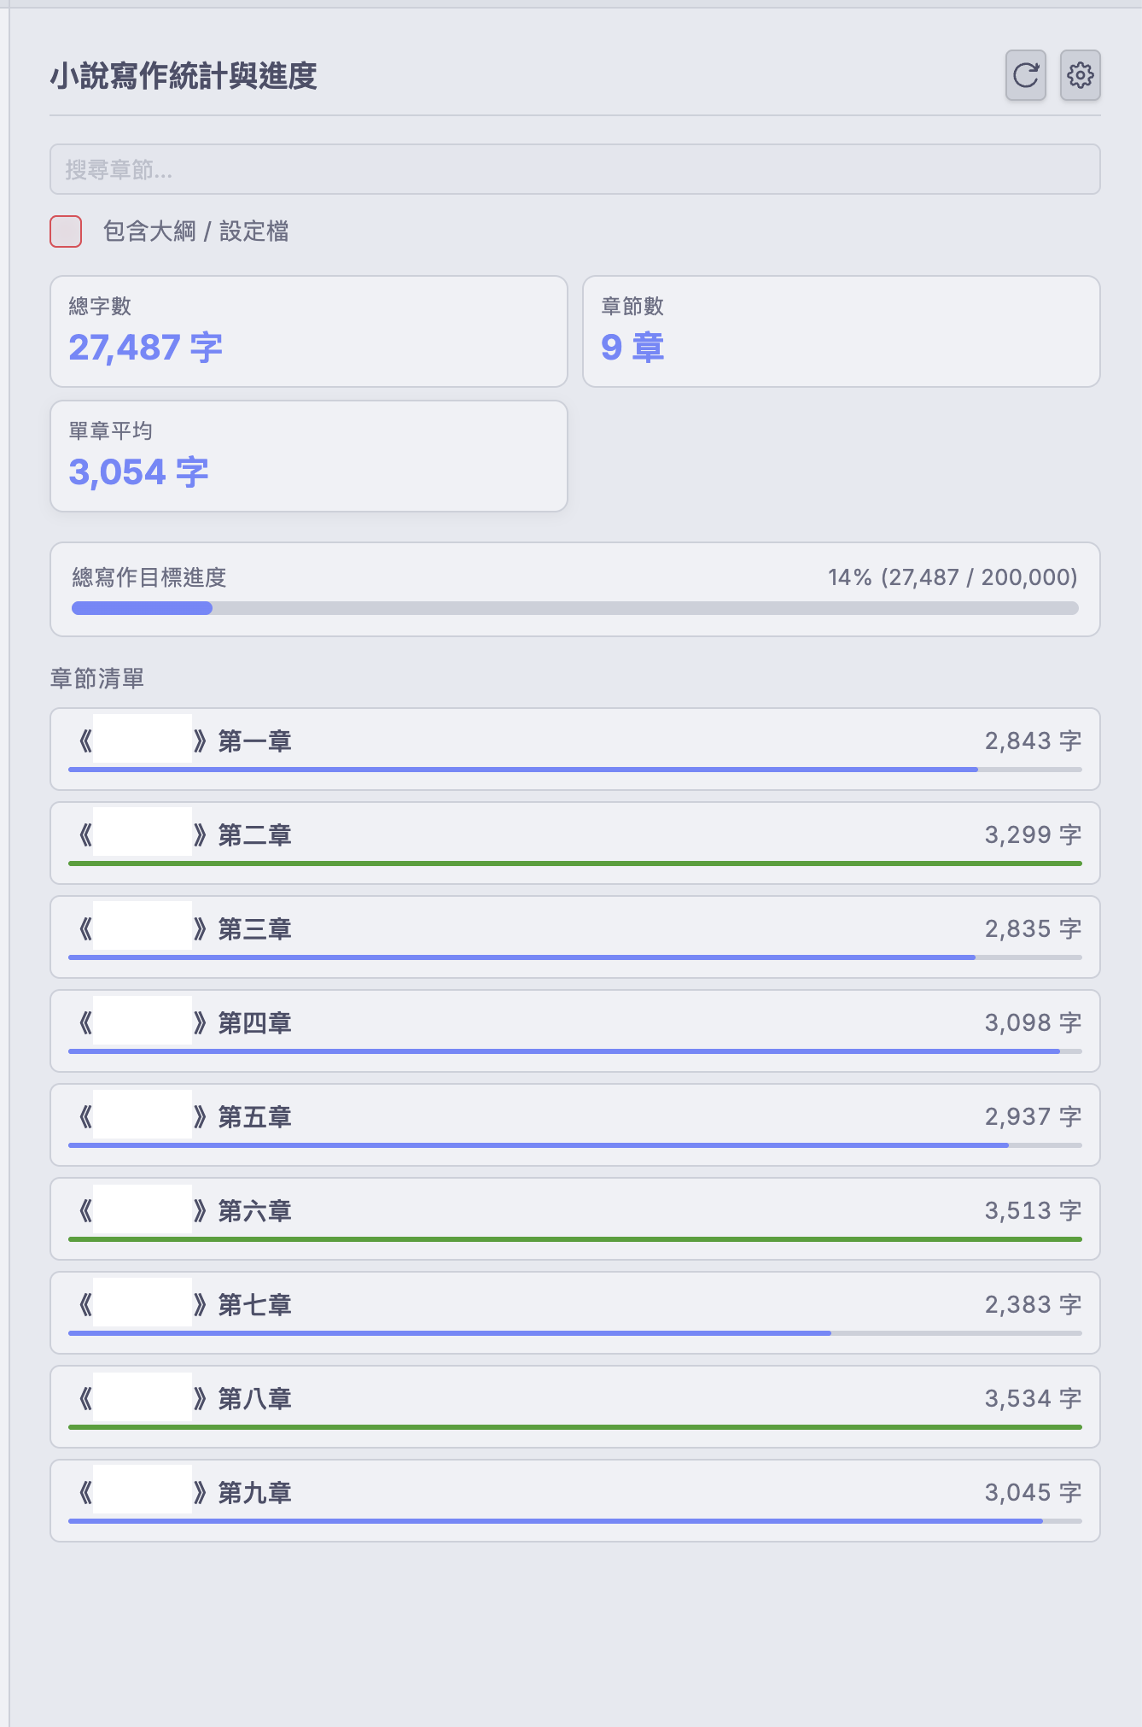Click the 單章平均 statistics card

308,456
